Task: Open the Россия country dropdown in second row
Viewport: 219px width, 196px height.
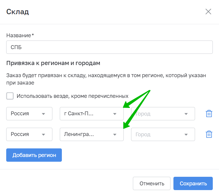Action: [x=29, y=134]
